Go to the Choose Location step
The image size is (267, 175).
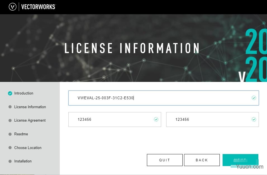(x=28, y=148)
